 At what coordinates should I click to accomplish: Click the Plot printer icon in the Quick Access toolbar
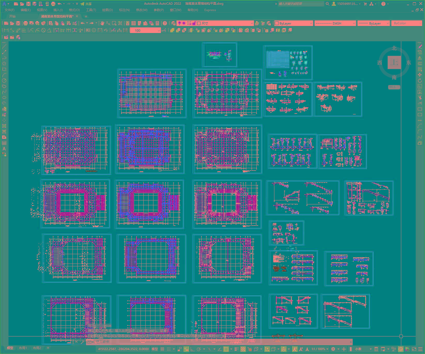tap(53, 4)
